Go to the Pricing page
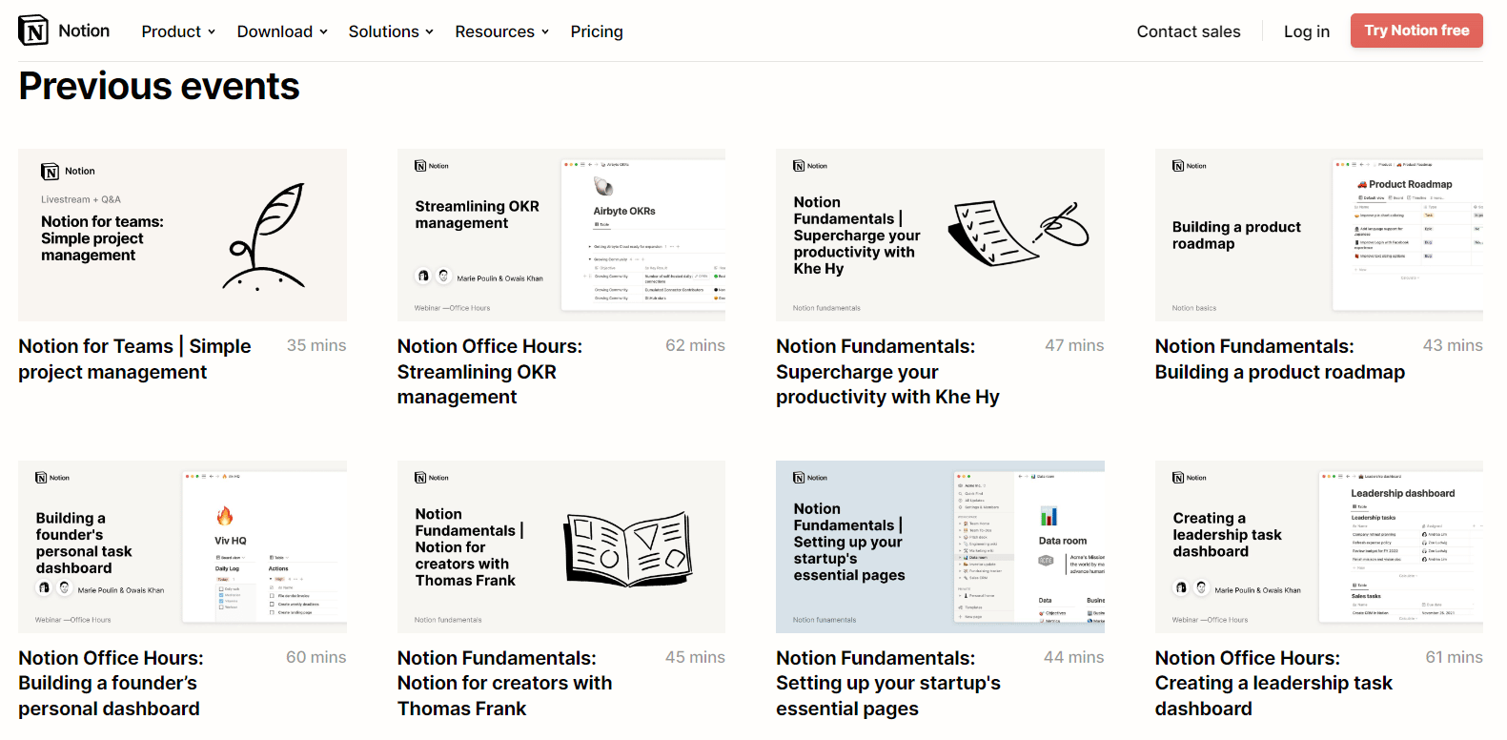 point(597,31)
